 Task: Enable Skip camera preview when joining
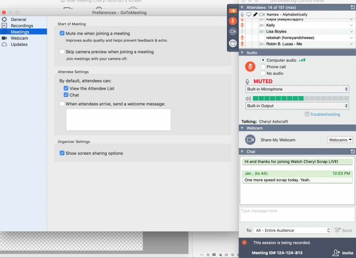pos(62,52)
